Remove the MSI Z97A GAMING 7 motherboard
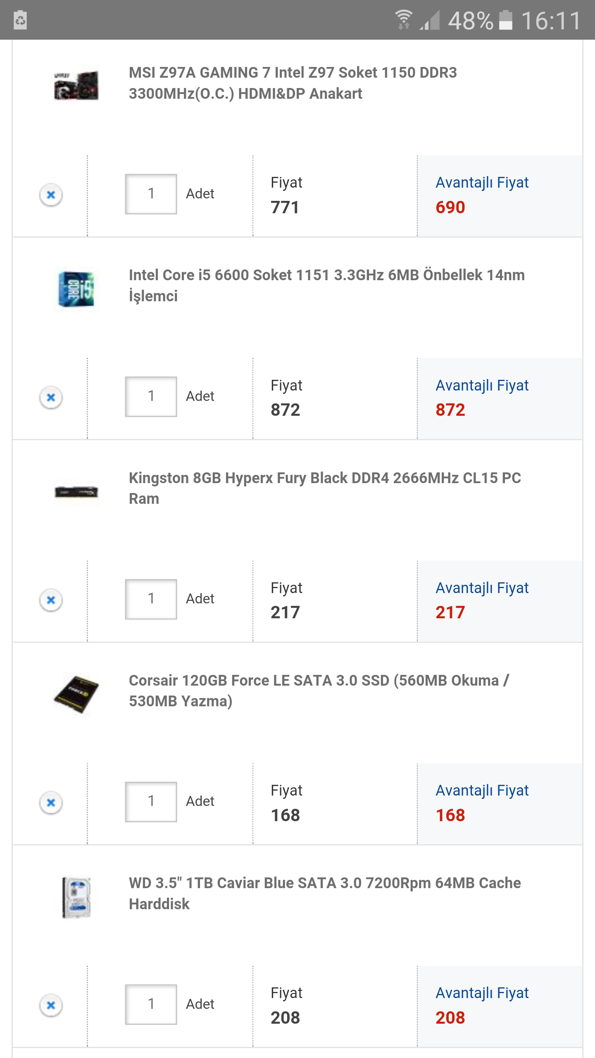Screen dimensions: 595x1058 point(51,195)
